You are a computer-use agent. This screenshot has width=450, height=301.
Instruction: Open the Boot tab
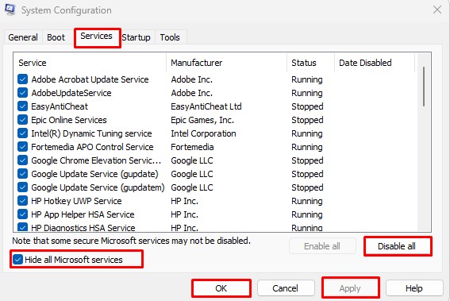56,37
